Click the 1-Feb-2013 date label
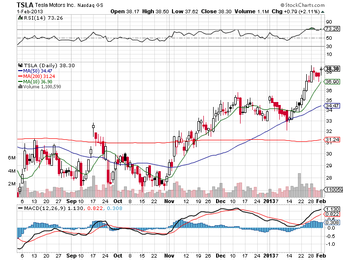This screenshot has height=260, width=343. (x=30, y=11)
